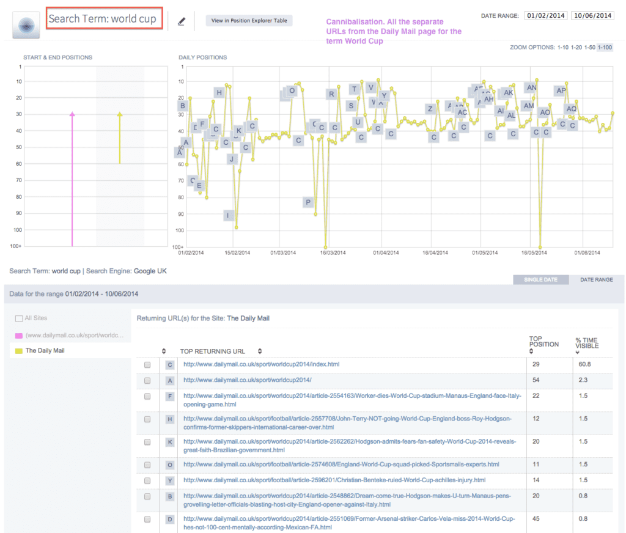Click the I marker on daily chart
Viewport: 626px width, 533px height.
pyautogui.click(x=228, y=216)
